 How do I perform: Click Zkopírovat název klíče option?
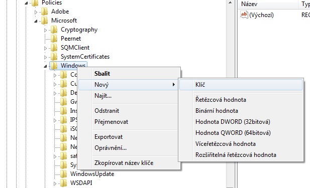tap(124, 163)
